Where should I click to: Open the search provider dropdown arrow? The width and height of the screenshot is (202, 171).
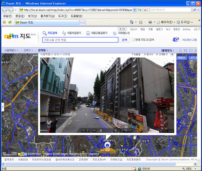[x=198, y=10]
